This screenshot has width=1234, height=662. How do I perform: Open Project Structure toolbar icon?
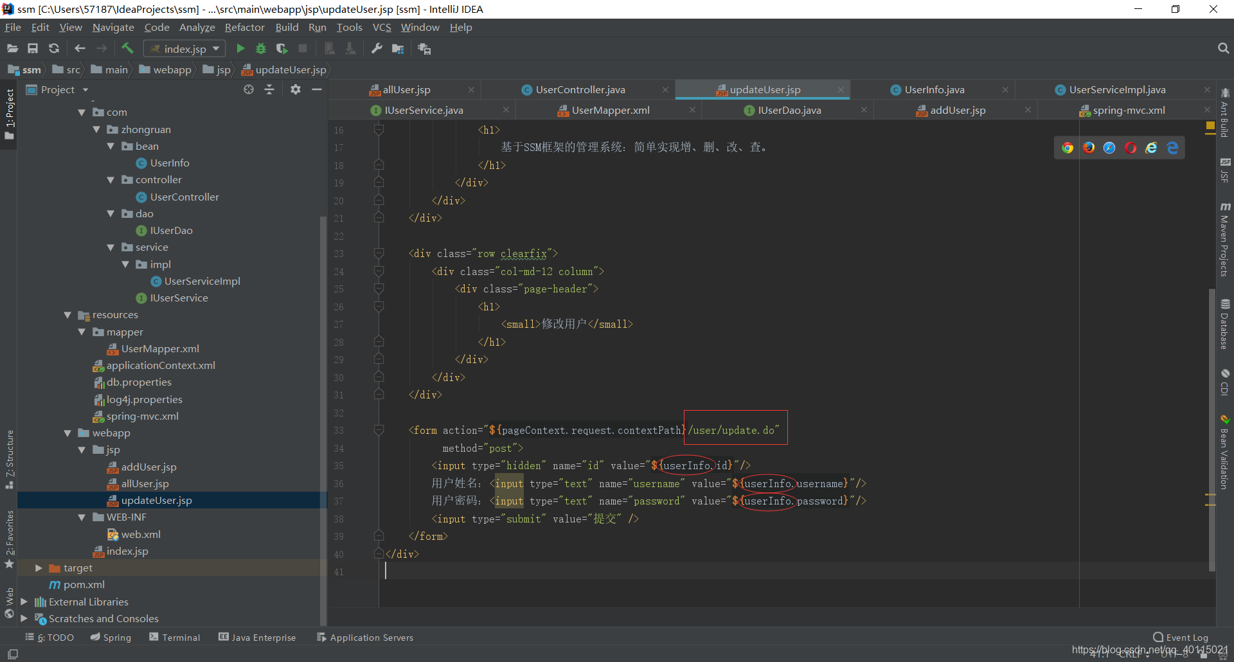398,48
